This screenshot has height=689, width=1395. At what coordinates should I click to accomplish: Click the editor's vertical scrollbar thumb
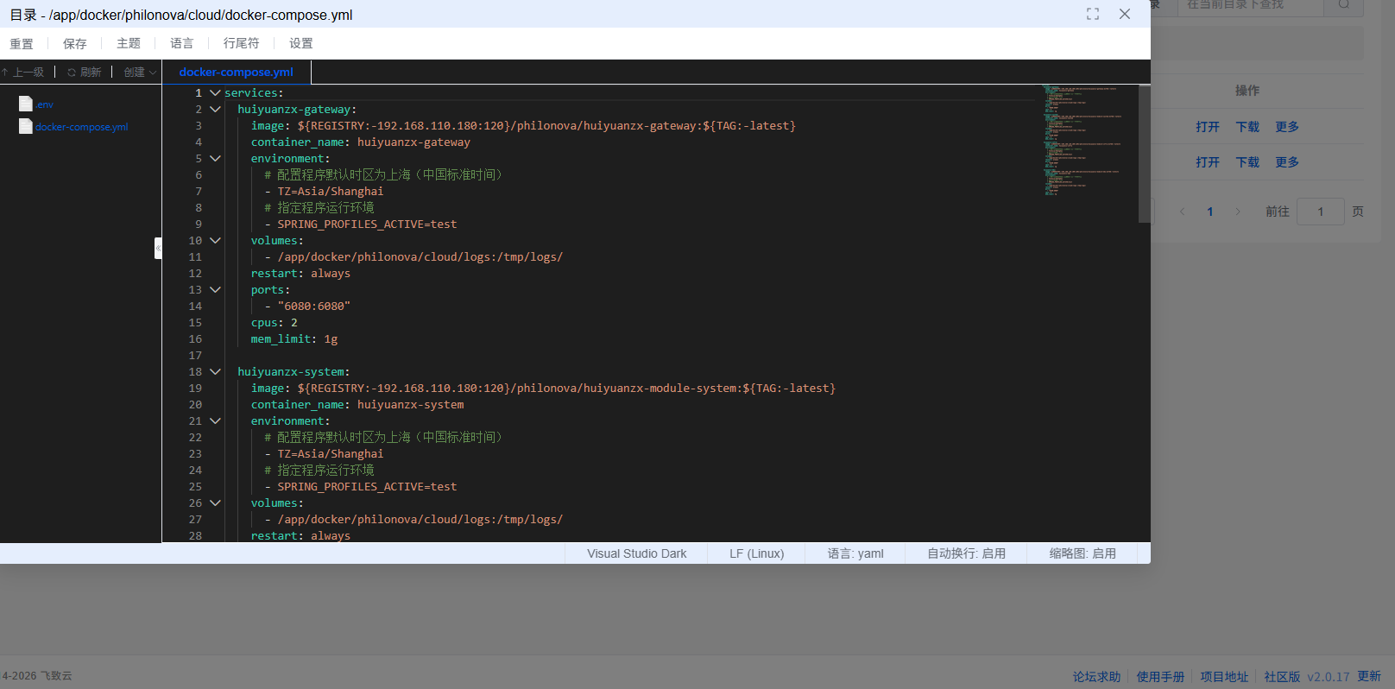pyautogui.click(x=1144, y=155)
